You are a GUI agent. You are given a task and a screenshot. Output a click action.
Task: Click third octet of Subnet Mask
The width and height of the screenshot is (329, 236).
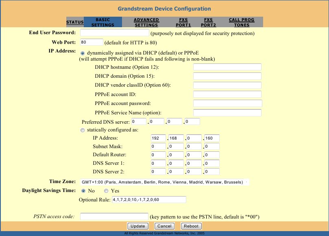(x=194, y=146)
